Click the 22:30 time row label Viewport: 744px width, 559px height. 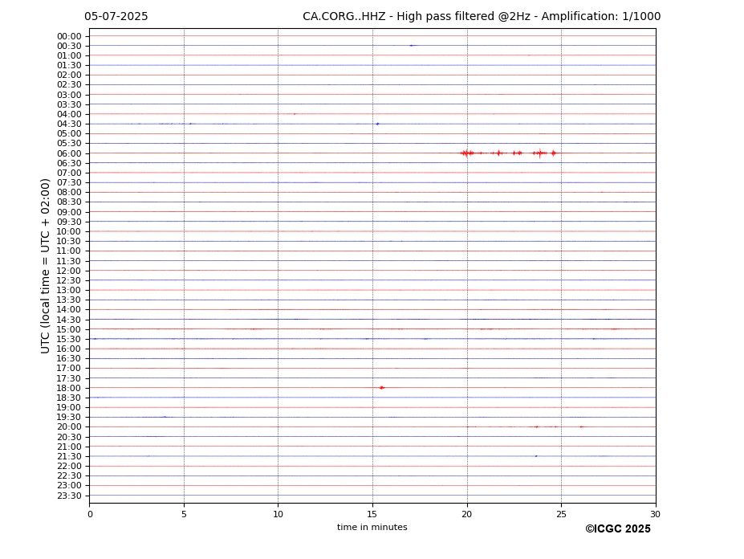[x=69, y=476]
